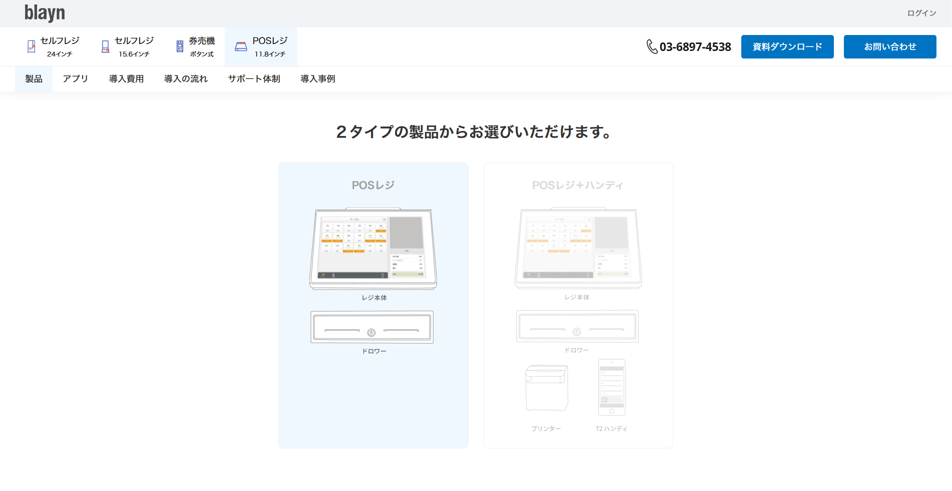
Task: Switch to the 製品 tab
Action: pos(34,79)
